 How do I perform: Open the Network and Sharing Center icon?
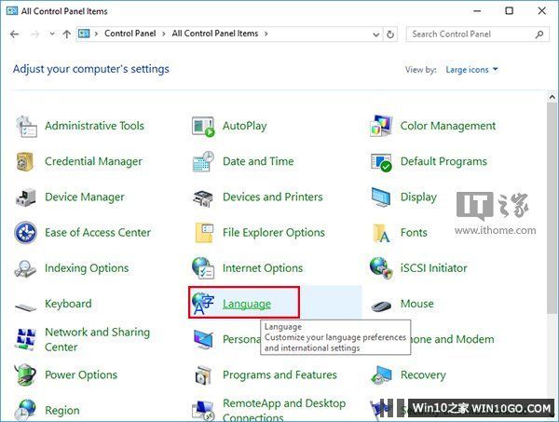(26, 339)
